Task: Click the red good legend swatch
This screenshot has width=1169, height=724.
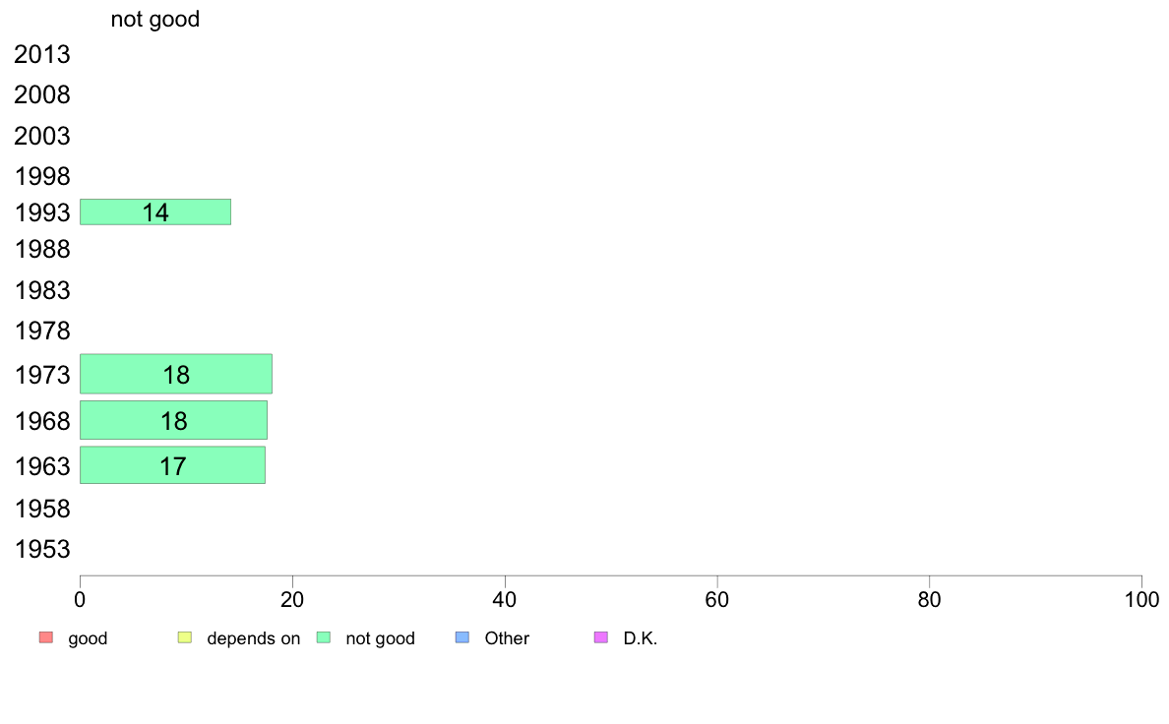Action: point(46,637)
